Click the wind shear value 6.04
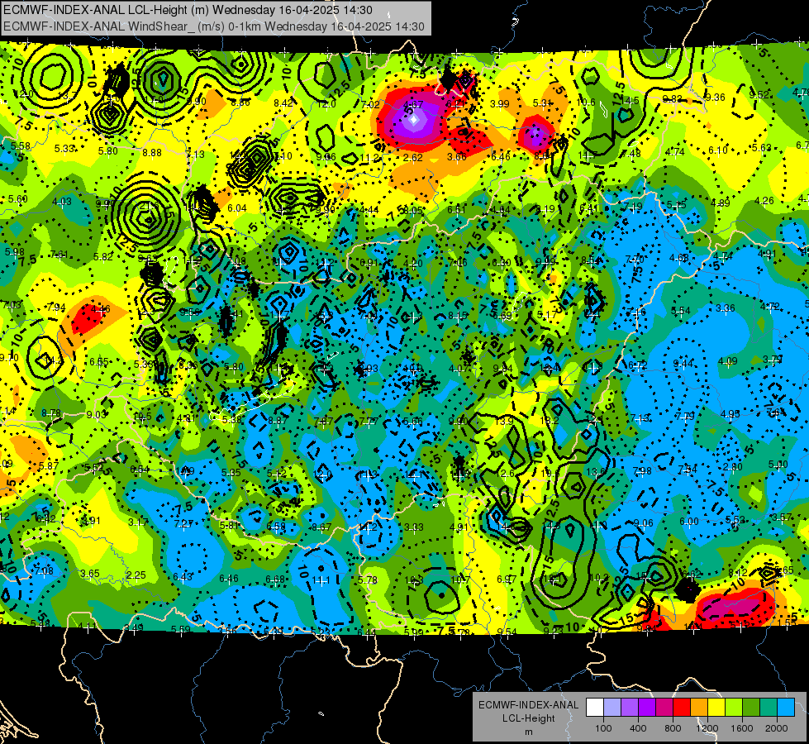Image resolution: width=809 pixels, height=744 pixels. (237, 208)
